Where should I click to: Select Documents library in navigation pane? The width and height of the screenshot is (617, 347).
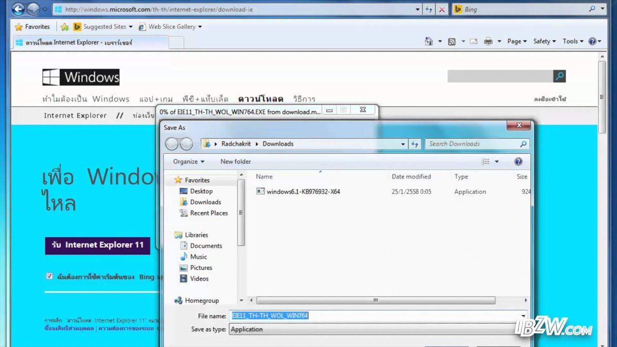[201, 246]
